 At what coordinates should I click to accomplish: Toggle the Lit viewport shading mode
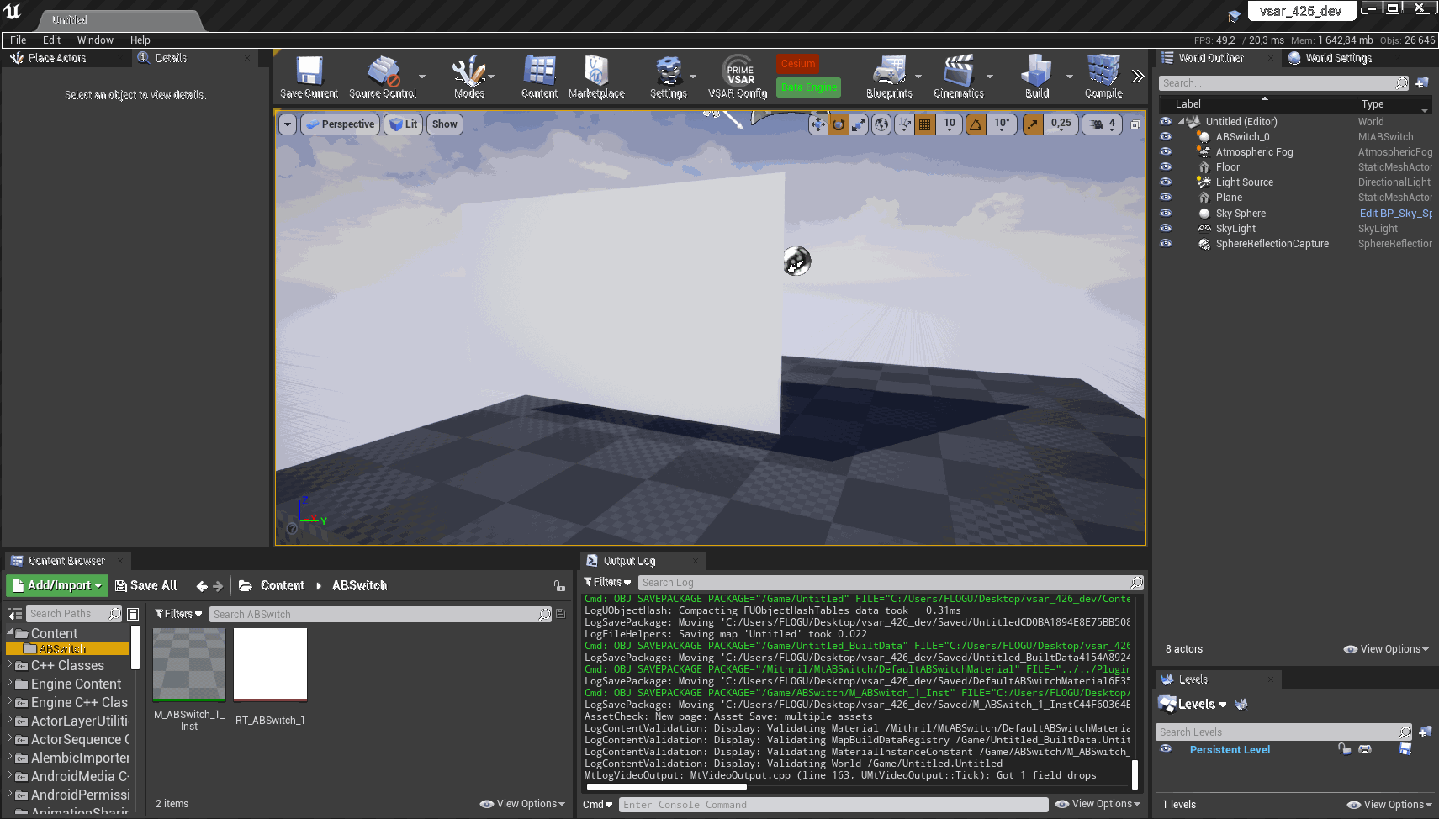[x=403, y=124]
